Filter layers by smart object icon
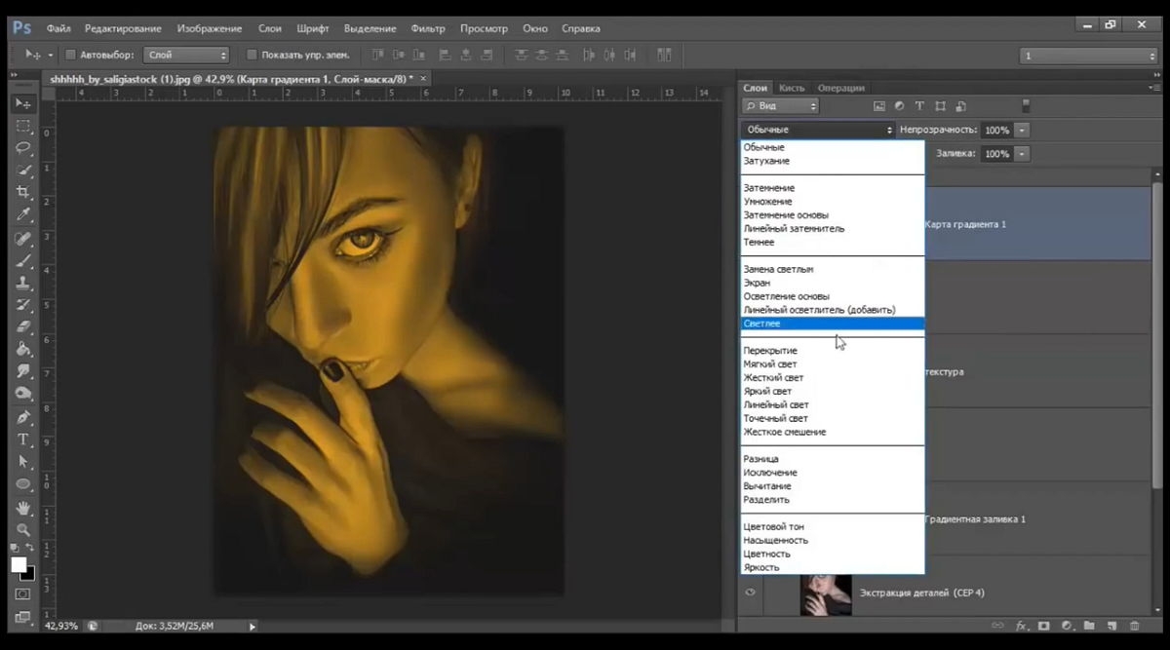Screen dimensions: 1170x650 [961, 106]
